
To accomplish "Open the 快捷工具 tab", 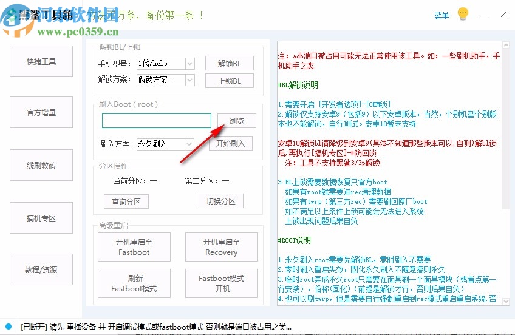I will [41, 61].
